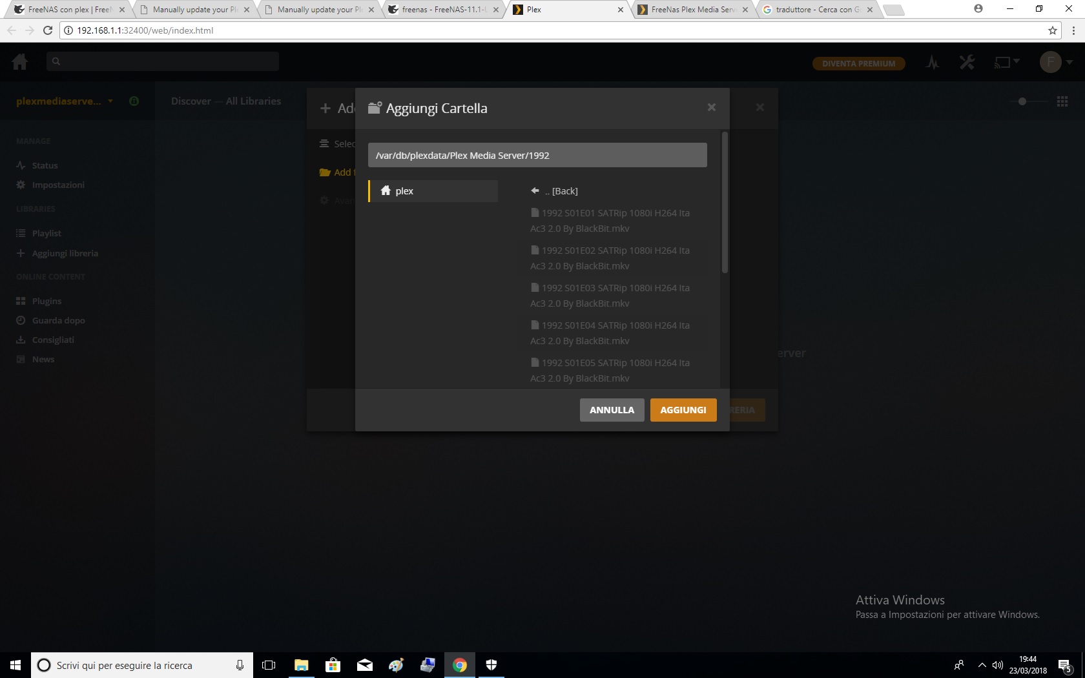The image size is (1085, 678).
Task: Open the cast player selector
Action: (1006, 63)
